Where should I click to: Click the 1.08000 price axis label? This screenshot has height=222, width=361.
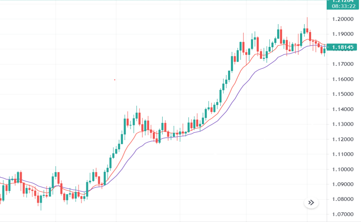pyautogui.click(x=343, y=199)
